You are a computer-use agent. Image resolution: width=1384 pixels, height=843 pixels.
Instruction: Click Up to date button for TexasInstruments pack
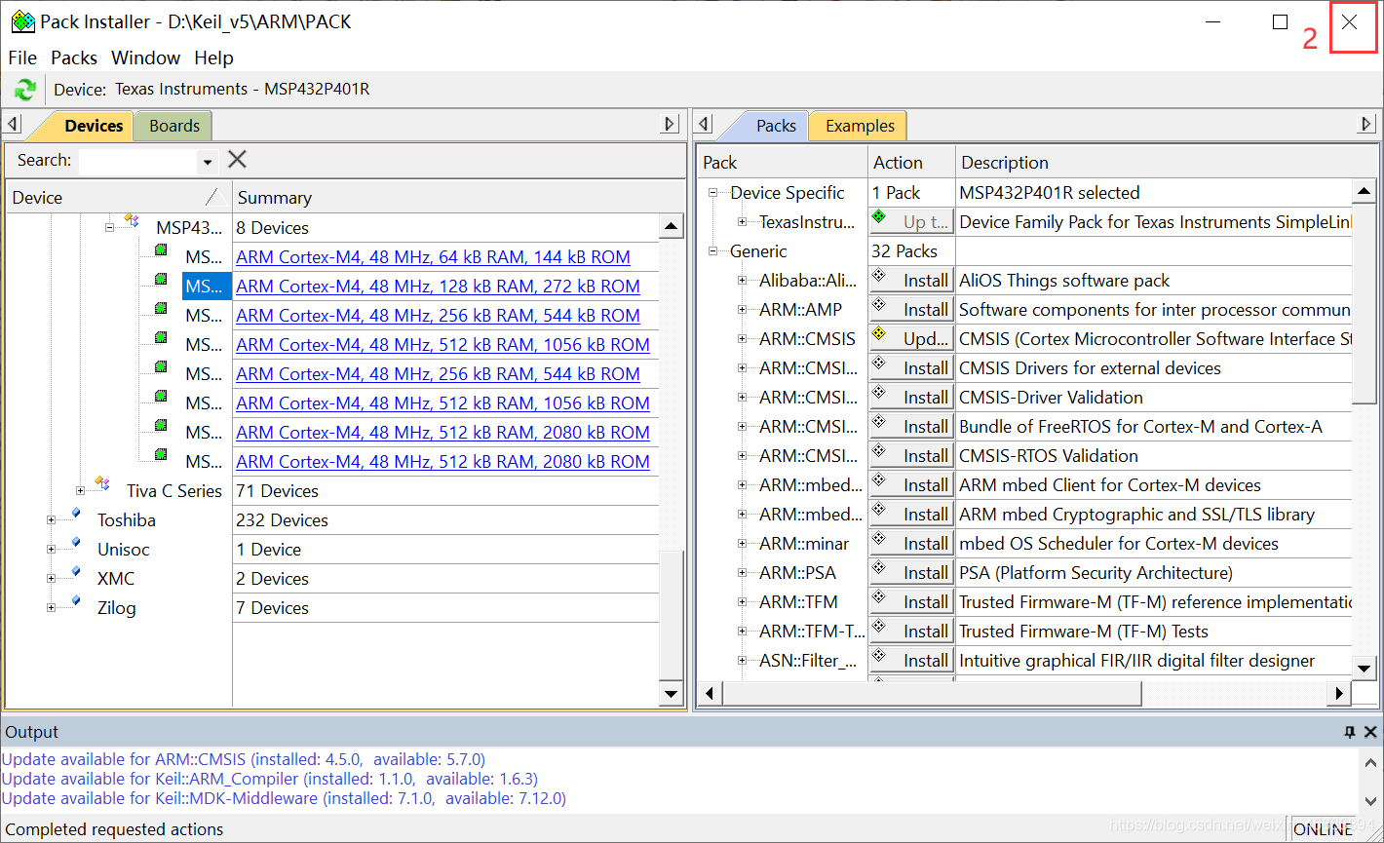click(911, 222)
